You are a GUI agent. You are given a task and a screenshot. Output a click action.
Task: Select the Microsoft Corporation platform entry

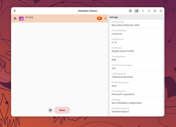pyautogui.click(x=136, y=93)
